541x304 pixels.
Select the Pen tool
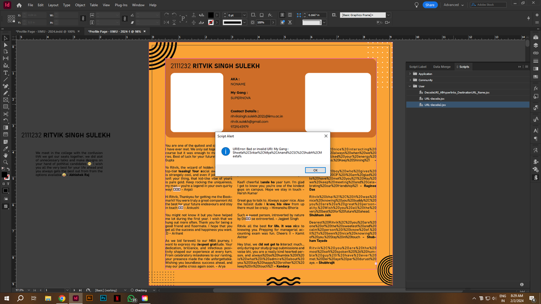[5, 87]
